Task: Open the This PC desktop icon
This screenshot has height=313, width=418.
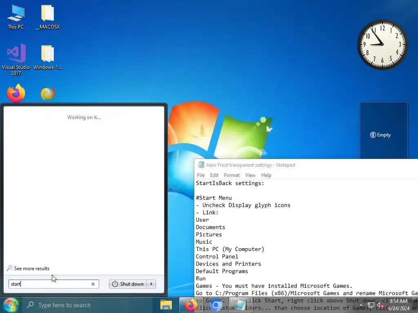Action: point(16,16)
